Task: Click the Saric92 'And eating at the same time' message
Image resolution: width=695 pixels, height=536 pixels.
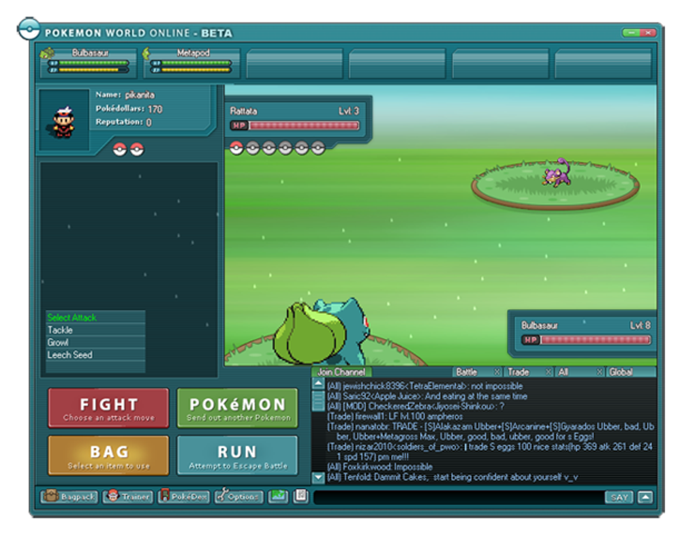Action: [x=427, y=396]
